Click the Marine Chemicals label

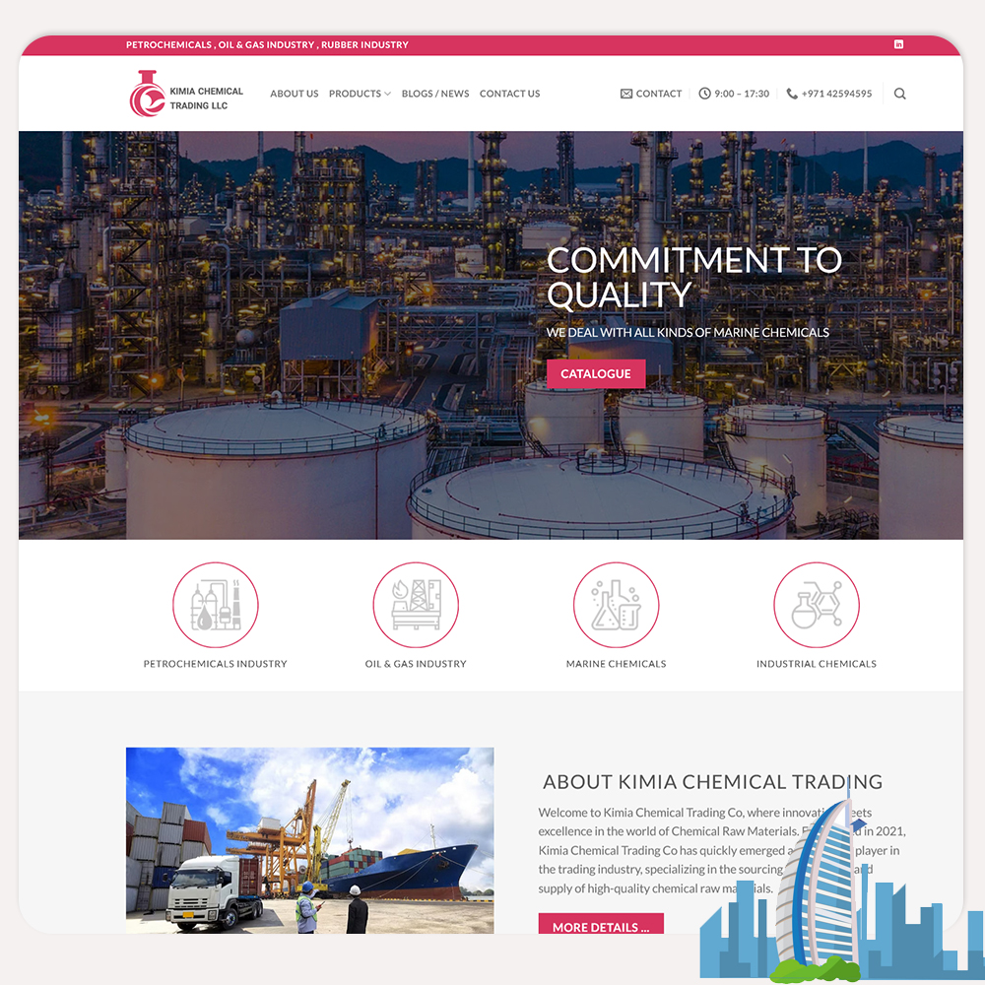pos(617,664)
